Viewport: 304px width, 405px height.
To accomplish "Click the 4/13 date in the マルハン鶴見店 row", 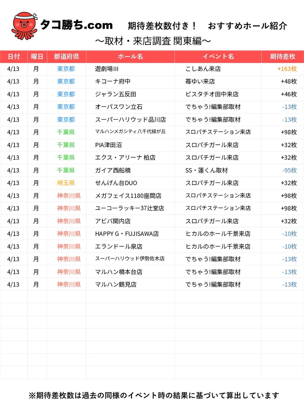I will pos(14,285).
